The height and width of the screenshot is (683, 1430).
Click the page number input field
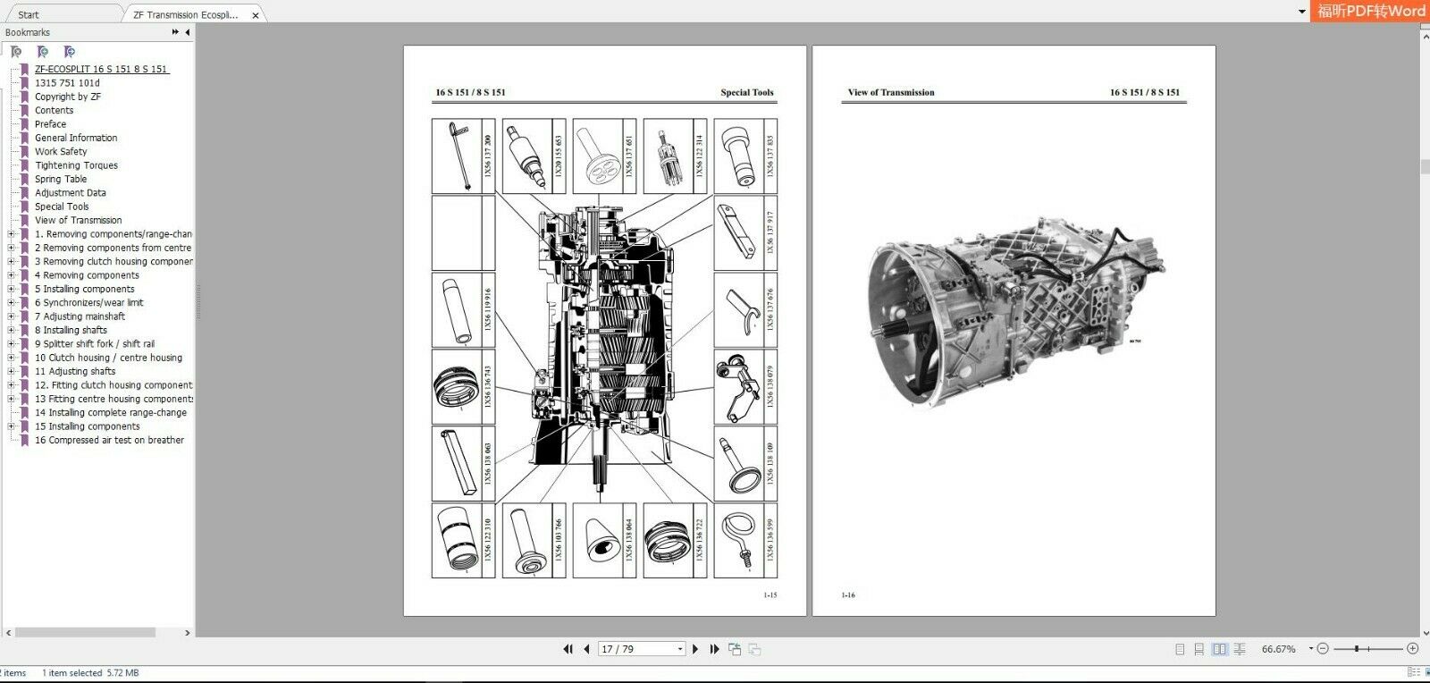click(x=636, y=649)
